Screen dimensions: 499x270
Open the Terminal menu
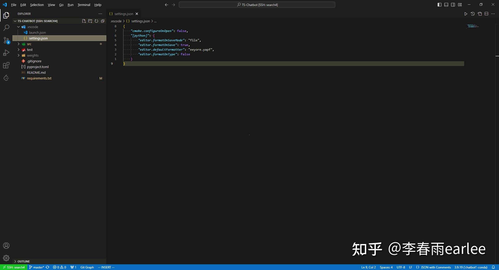tap(84, 5)
